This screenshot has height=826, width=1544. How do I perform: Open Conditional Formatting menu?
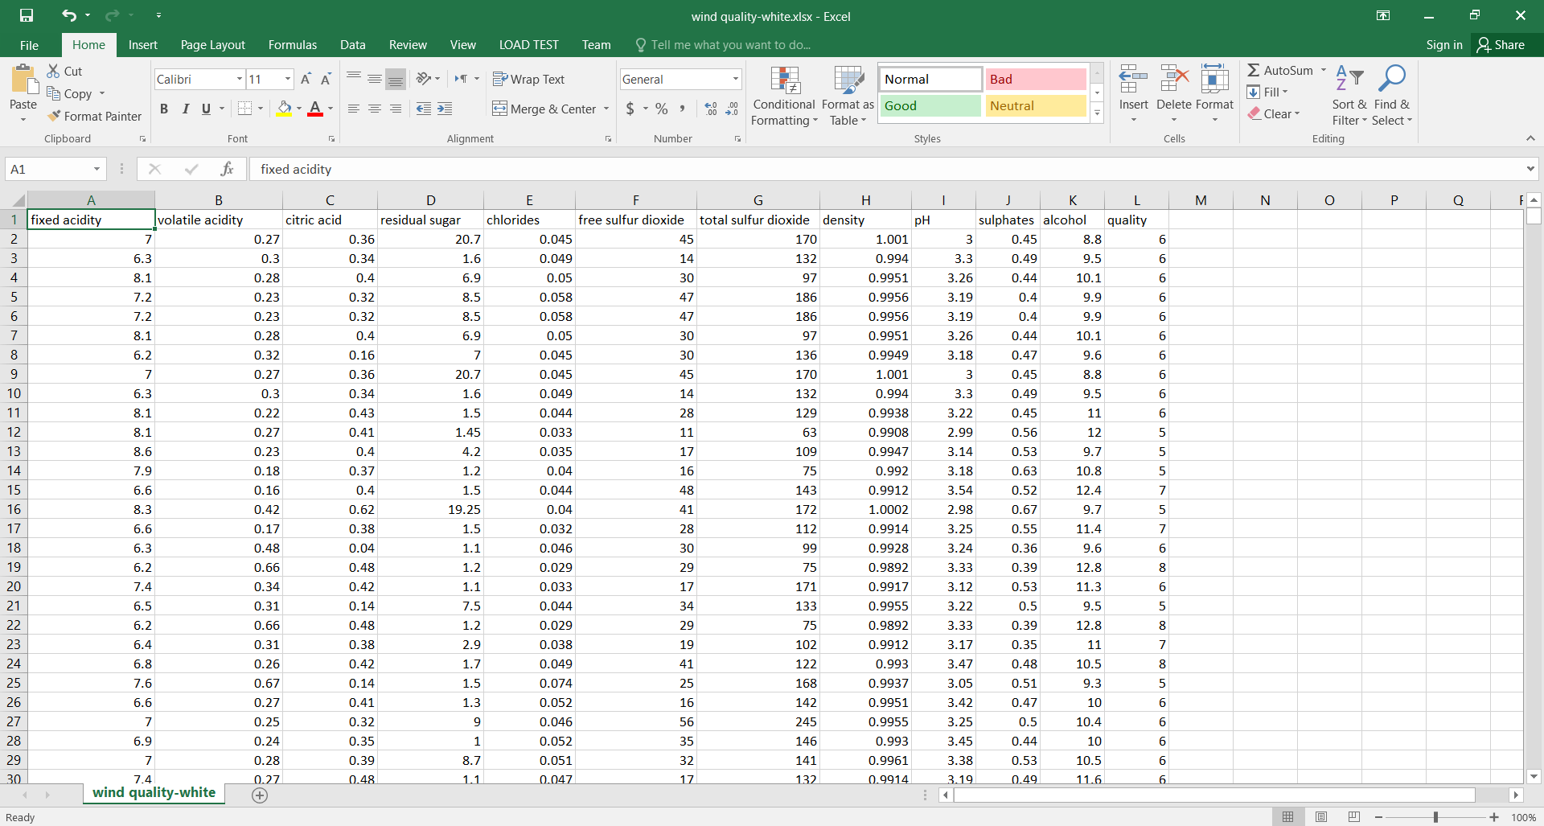coord(784,97)
